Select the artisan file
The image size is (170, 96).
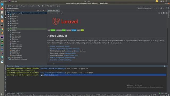pos(14,43)
